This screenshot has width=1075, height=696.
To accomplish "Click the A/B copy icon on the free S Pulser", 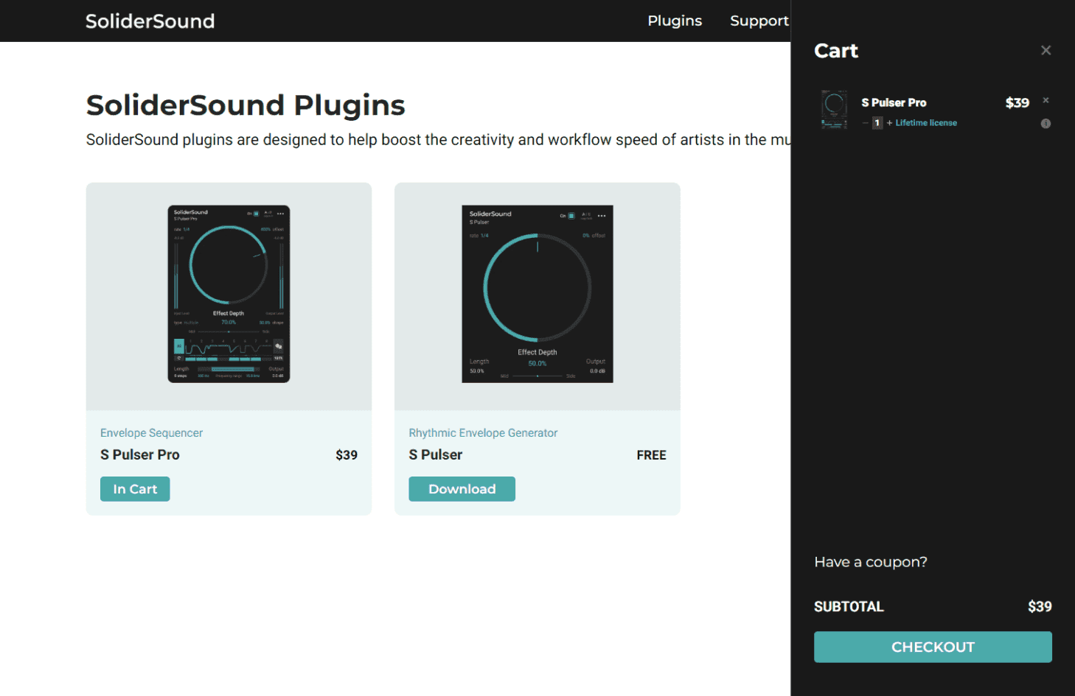I will tap(586, 214).
